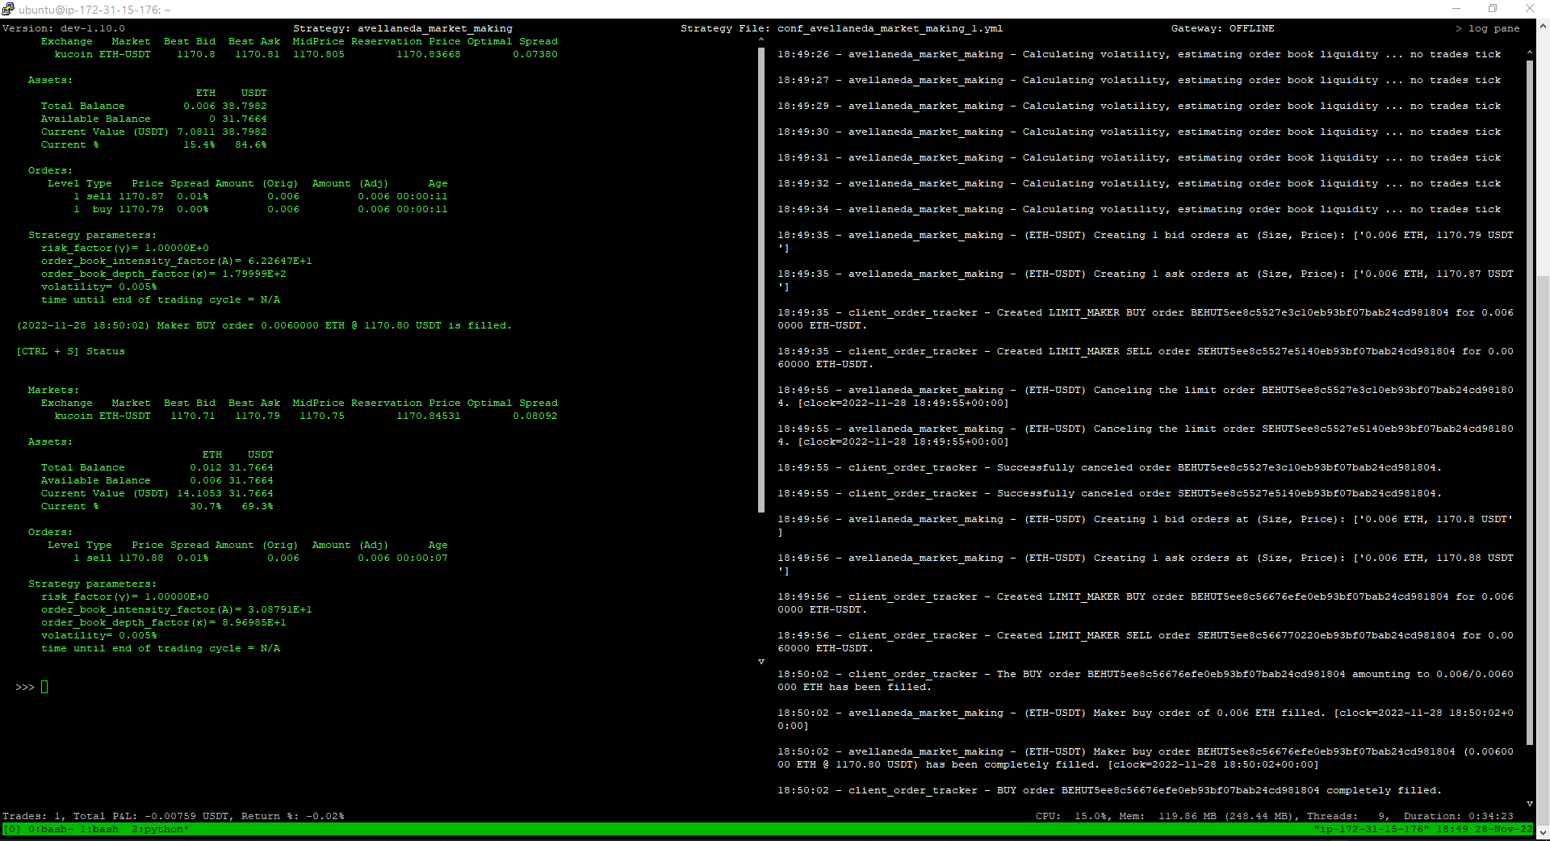
Task: Click the title bar text 'ubuntu@ip-172-31-15-176: ~'
Action: point(95,10)
